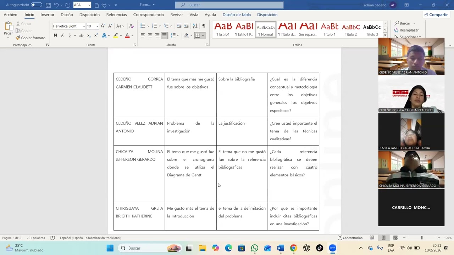Click the Reemplazar button

click(406, 30)
